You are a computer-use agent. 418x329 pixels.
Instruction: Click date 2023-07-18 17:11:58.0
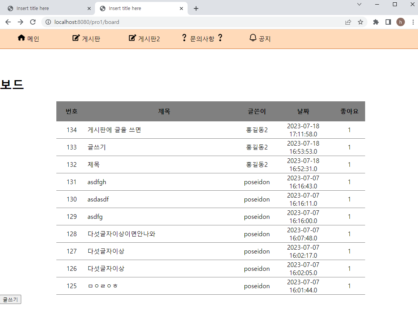click(303, 130)
